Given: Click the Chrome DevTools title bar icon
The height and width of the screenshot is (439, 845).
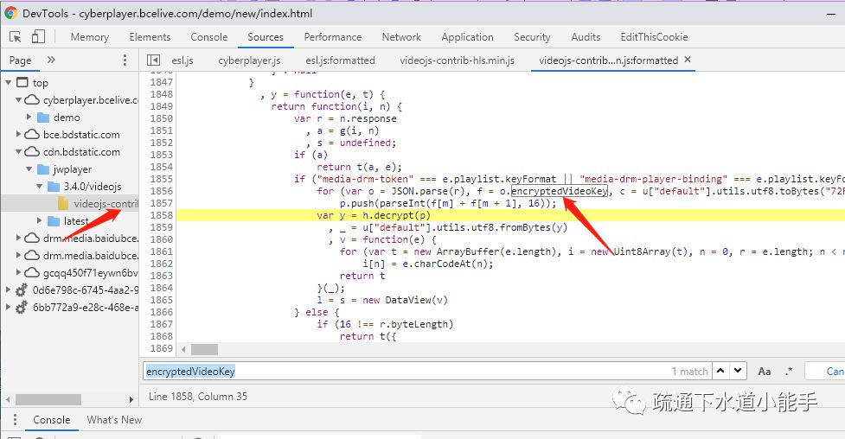Looking at the screenshot, I should (x=10, y=13).
